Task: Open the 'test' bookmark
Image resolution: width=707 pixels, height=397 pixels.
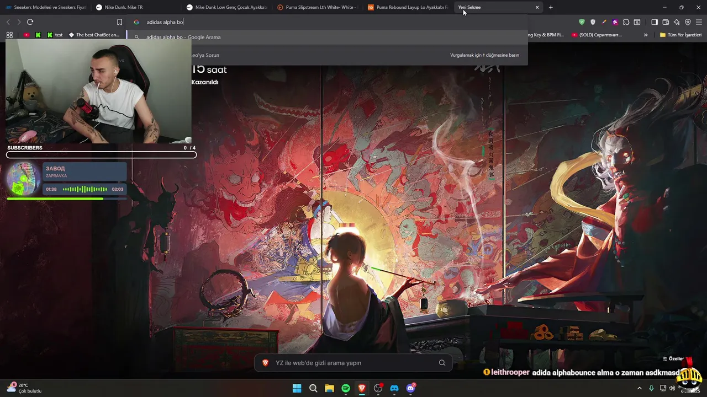Action: point(55,35)
